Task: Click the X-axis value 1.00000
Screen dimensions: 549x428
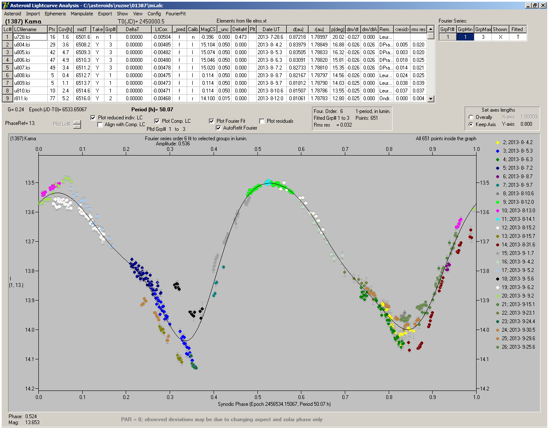Action: (529, 117)
